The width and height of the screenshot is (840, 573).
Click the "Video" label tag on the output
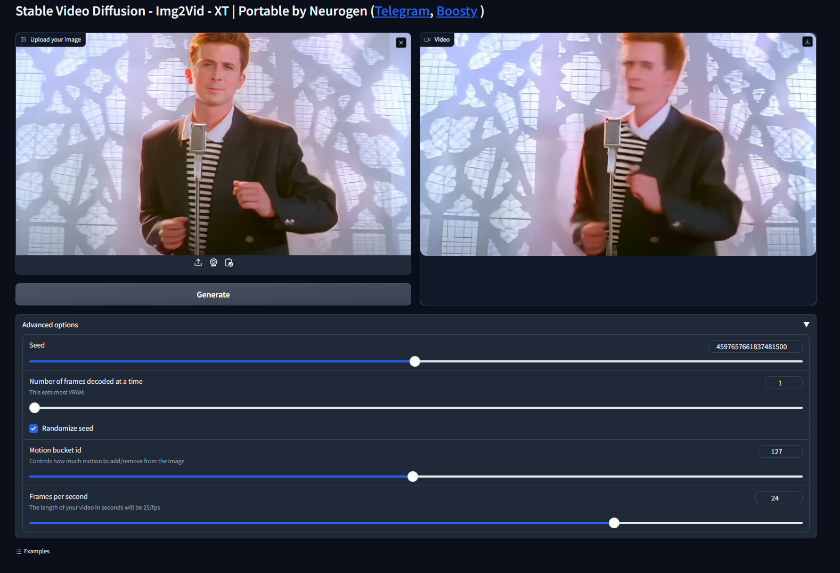[437, 39]
